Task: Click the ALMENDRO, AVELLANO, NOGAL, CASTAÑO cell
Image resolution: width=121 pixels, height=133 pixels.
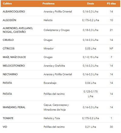Action: tap(18, 30)
